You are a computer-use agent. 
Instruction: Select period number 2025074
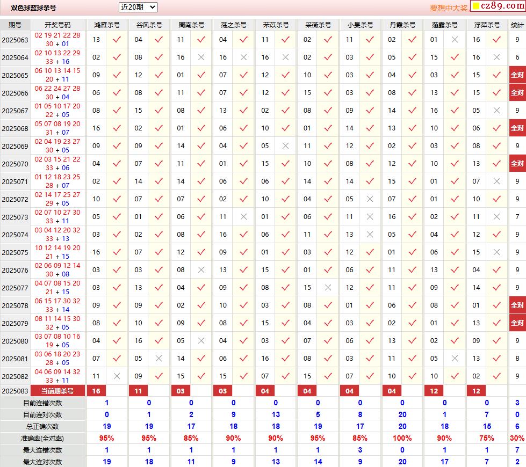tap(15, 235)
